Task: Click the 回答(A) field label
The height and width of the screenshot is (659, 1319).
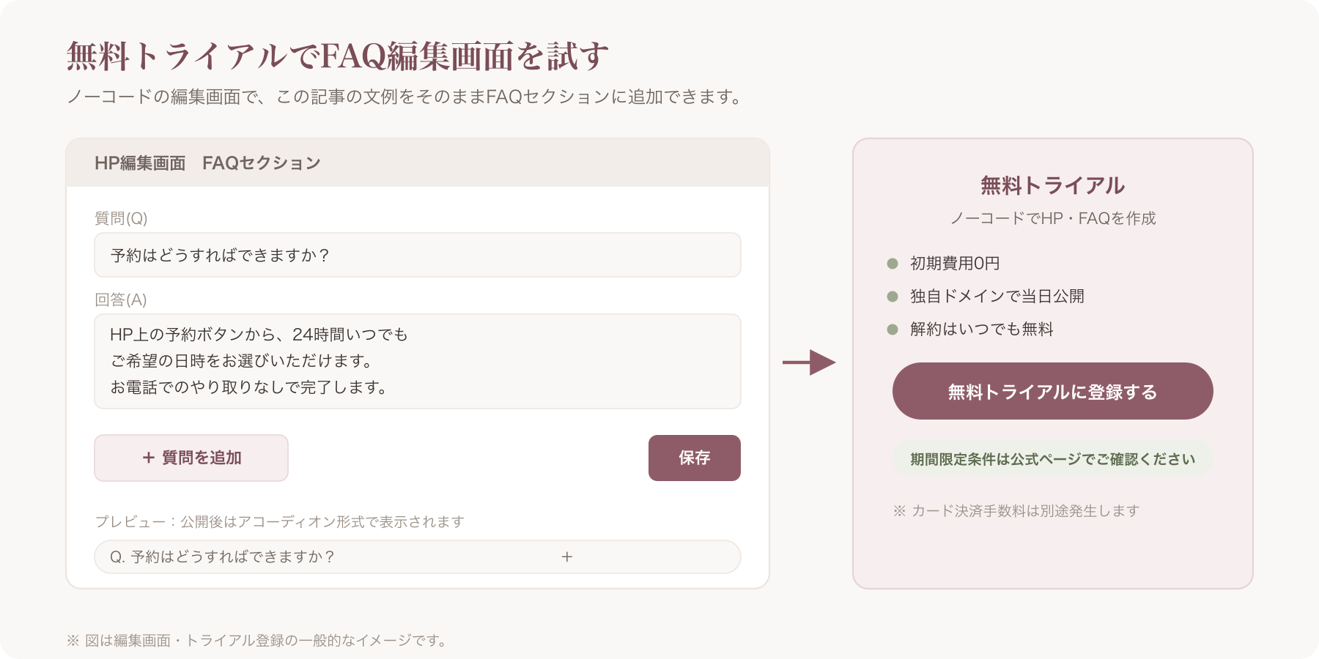Action: point(121,299)
